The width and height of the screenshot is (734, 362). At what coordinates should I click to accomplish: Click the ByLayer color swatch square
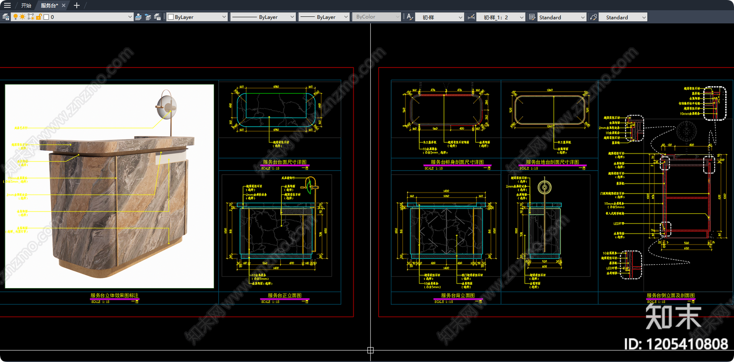coord(171,17)
